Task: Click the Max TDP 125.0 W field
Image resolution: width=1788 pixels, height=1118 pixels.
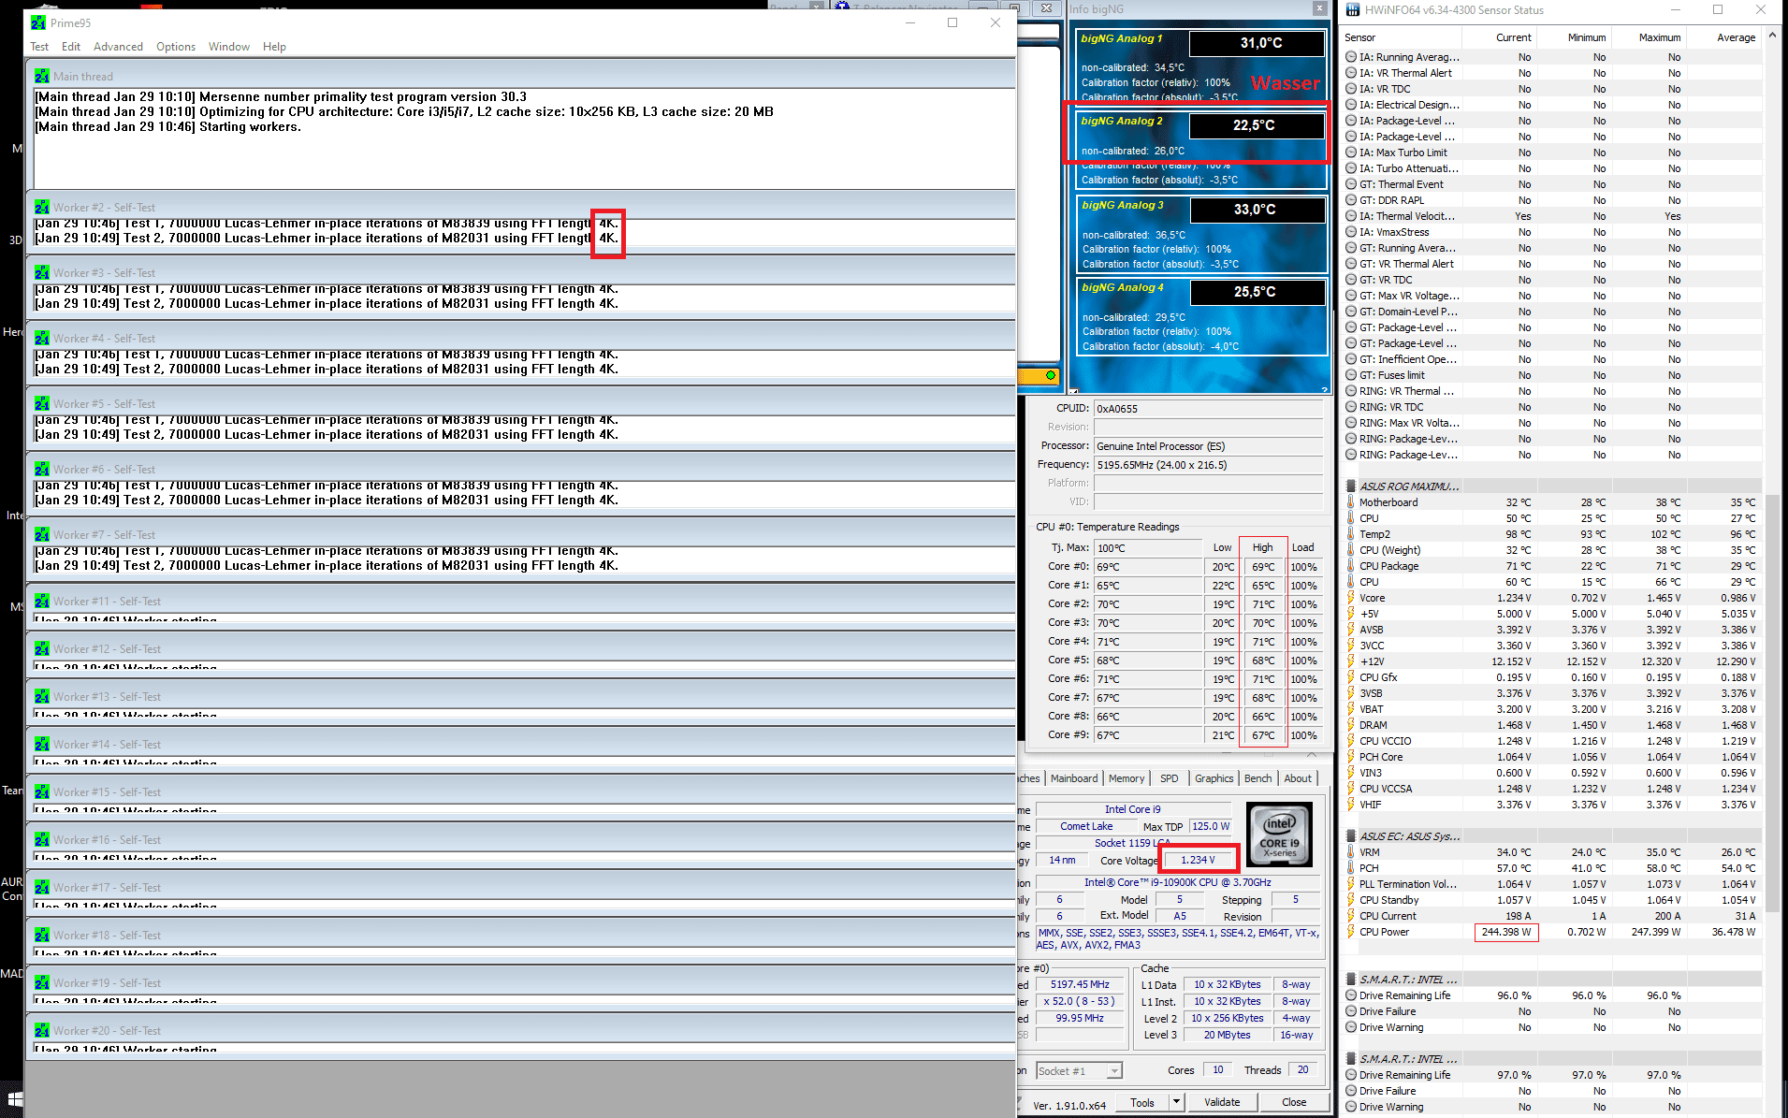Action: click(x=1211, y=826)
